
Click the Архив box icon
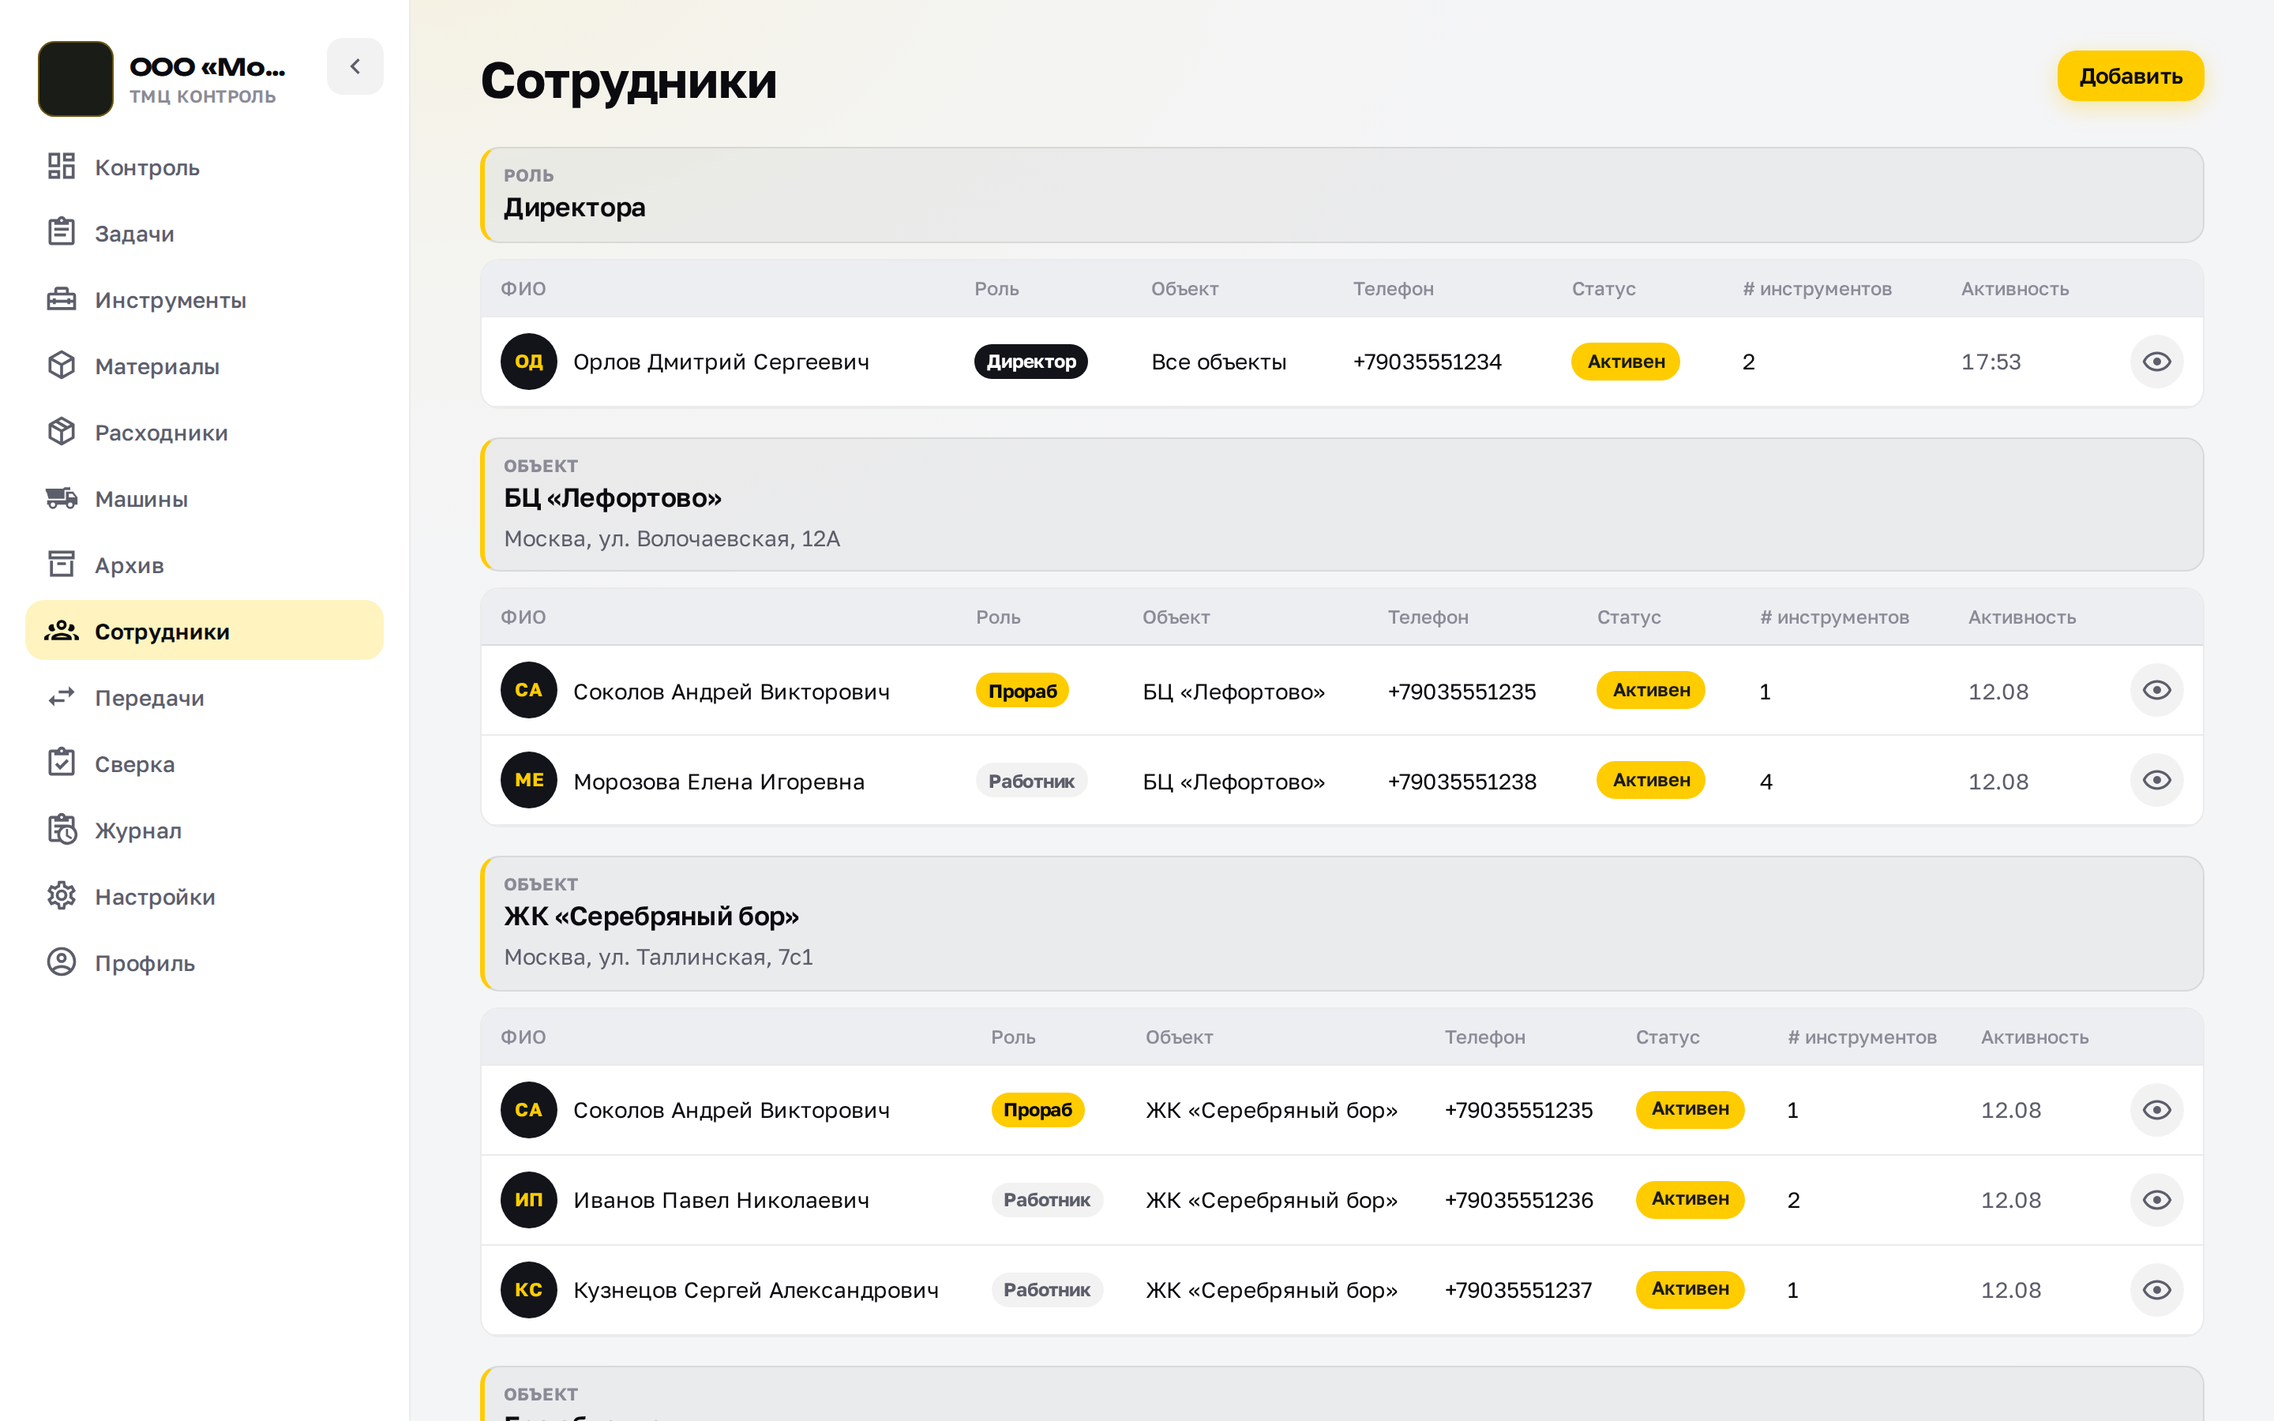pyautogui.click(x=61, y=564)
